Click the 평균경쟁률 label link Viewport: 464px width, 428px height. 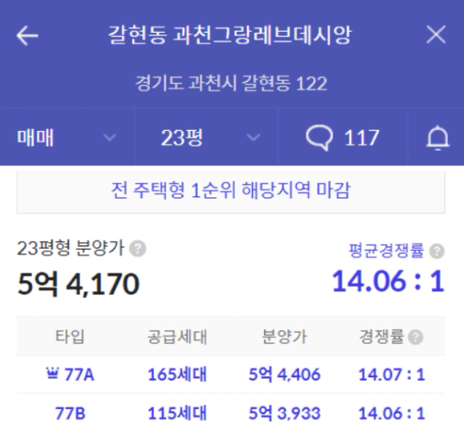[x=386, y=251]
